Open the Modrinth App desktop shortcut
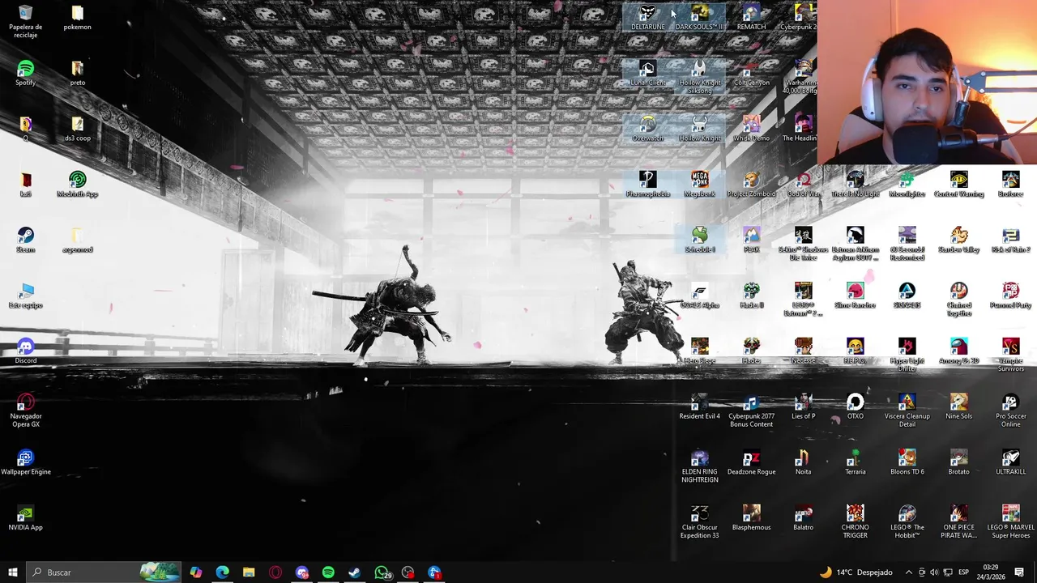Image resolution: width=1037 pixels, height=583 pixels. tap(77, 184)
